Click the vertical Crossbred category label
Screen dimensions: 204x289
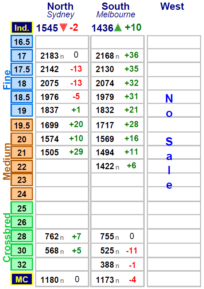point(7,238)
